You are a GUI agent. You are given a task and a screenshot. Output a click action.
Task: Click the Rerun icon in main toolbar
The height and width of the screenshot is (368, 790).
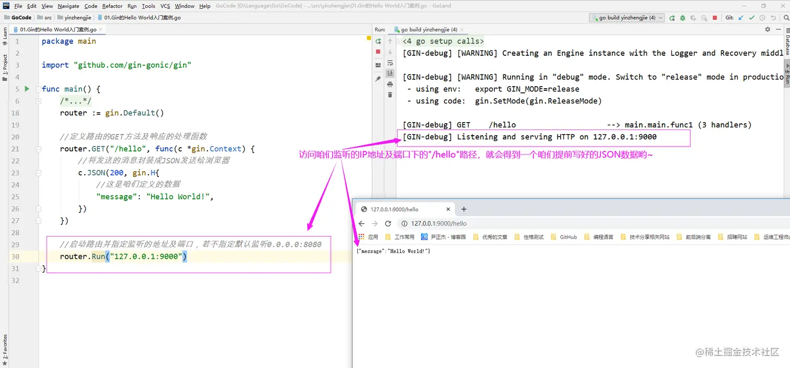(x=672, y=18)
